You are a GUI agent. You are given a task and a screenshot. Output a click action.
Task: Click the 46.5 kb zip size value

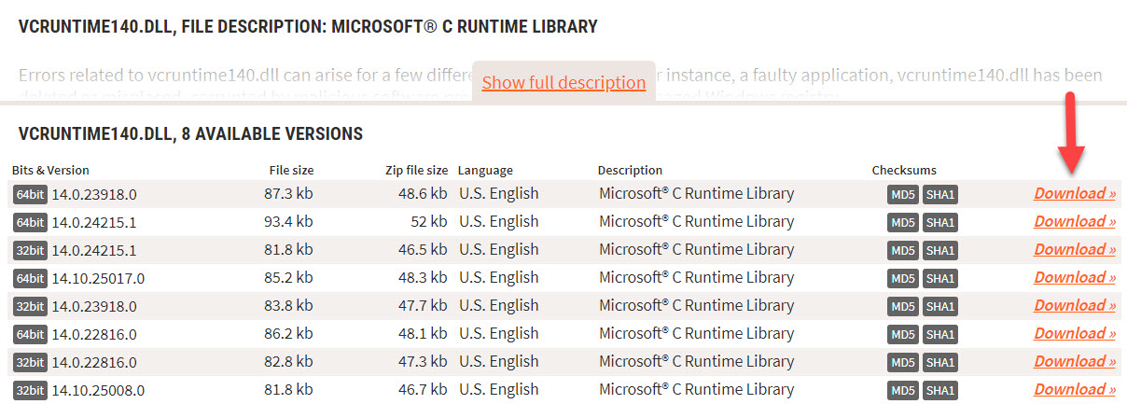tap(423, 250)
